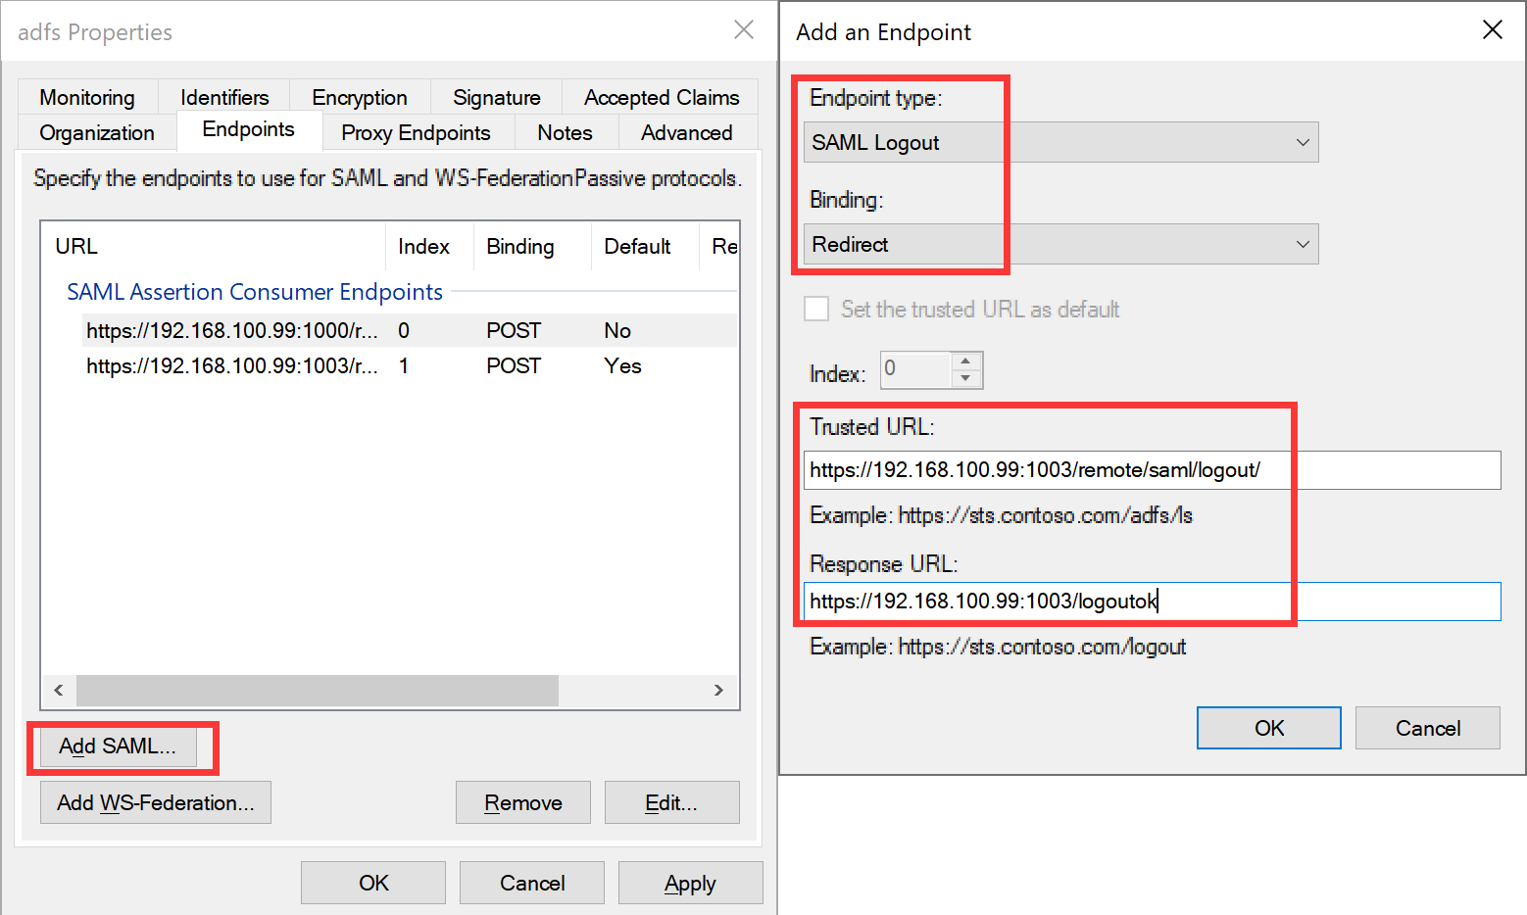The width and height of the screenshot is (1527, 915).
Task: Confirm Add an Endpoint dialog with OK
Action: point(1268,728)
